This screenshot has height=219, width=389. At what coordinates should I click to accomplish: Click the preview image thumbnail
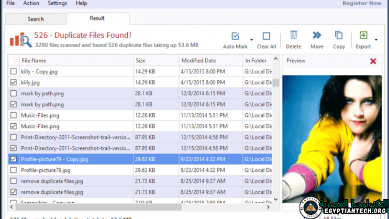tap(332, 139)
